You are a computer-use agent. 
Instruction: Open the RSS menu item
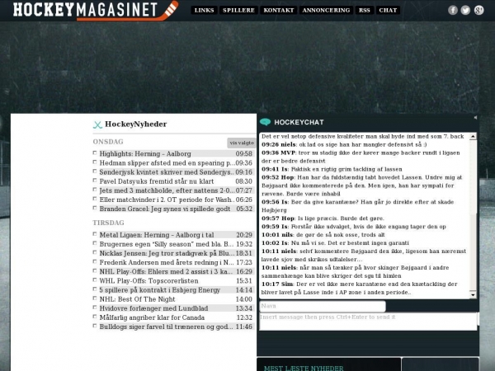tap(365, 10)
